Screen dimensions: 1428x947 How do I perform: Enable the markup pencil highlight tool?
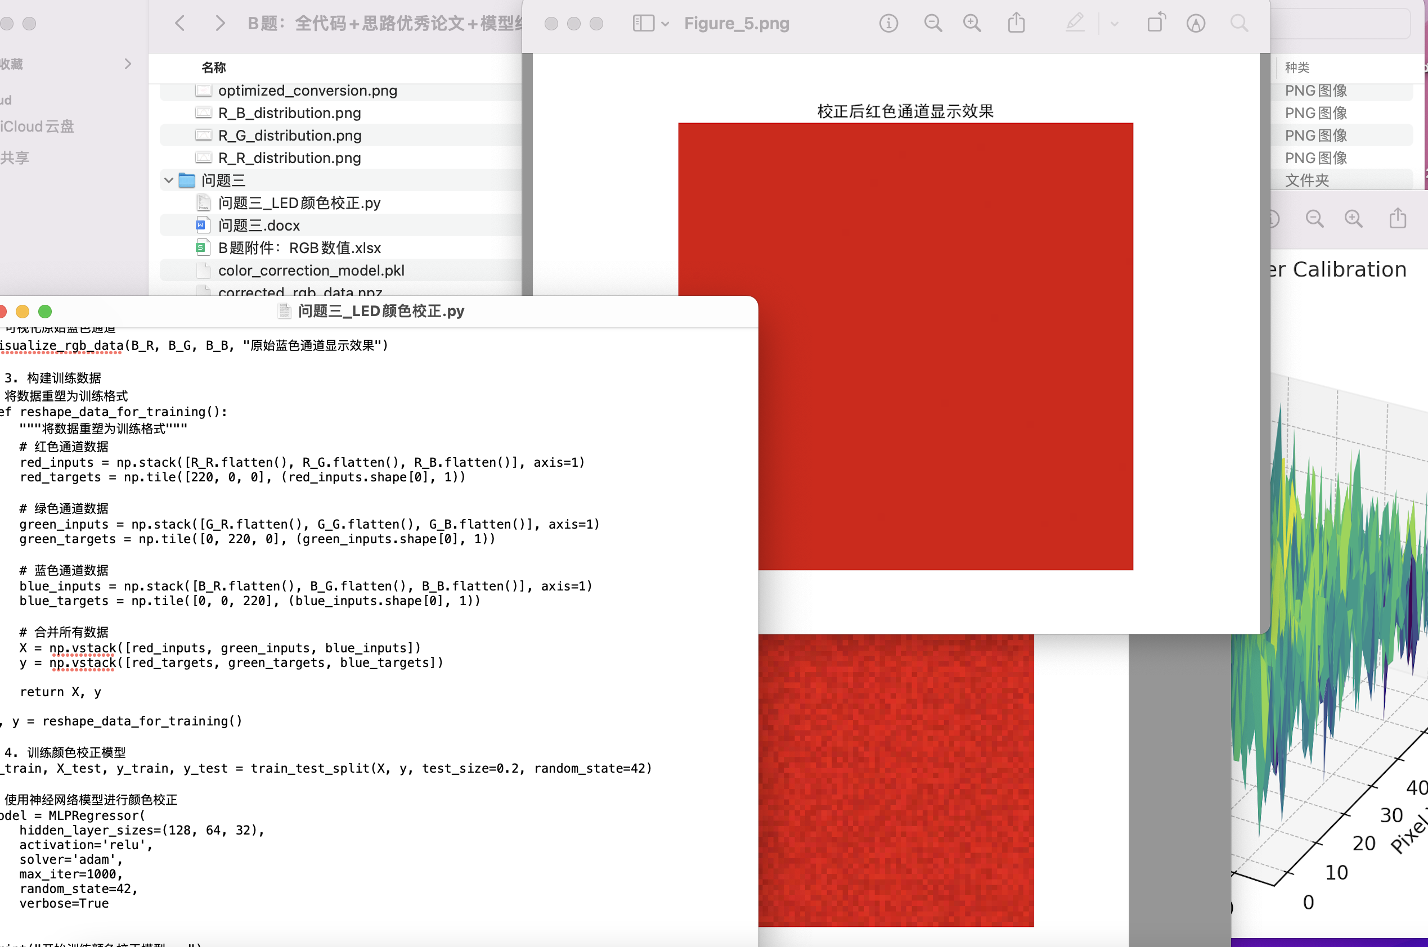[1075, 24]
